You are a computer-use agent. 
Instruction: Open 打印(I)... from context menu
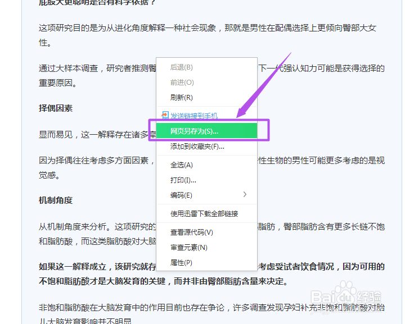click(x=206, y=180)
